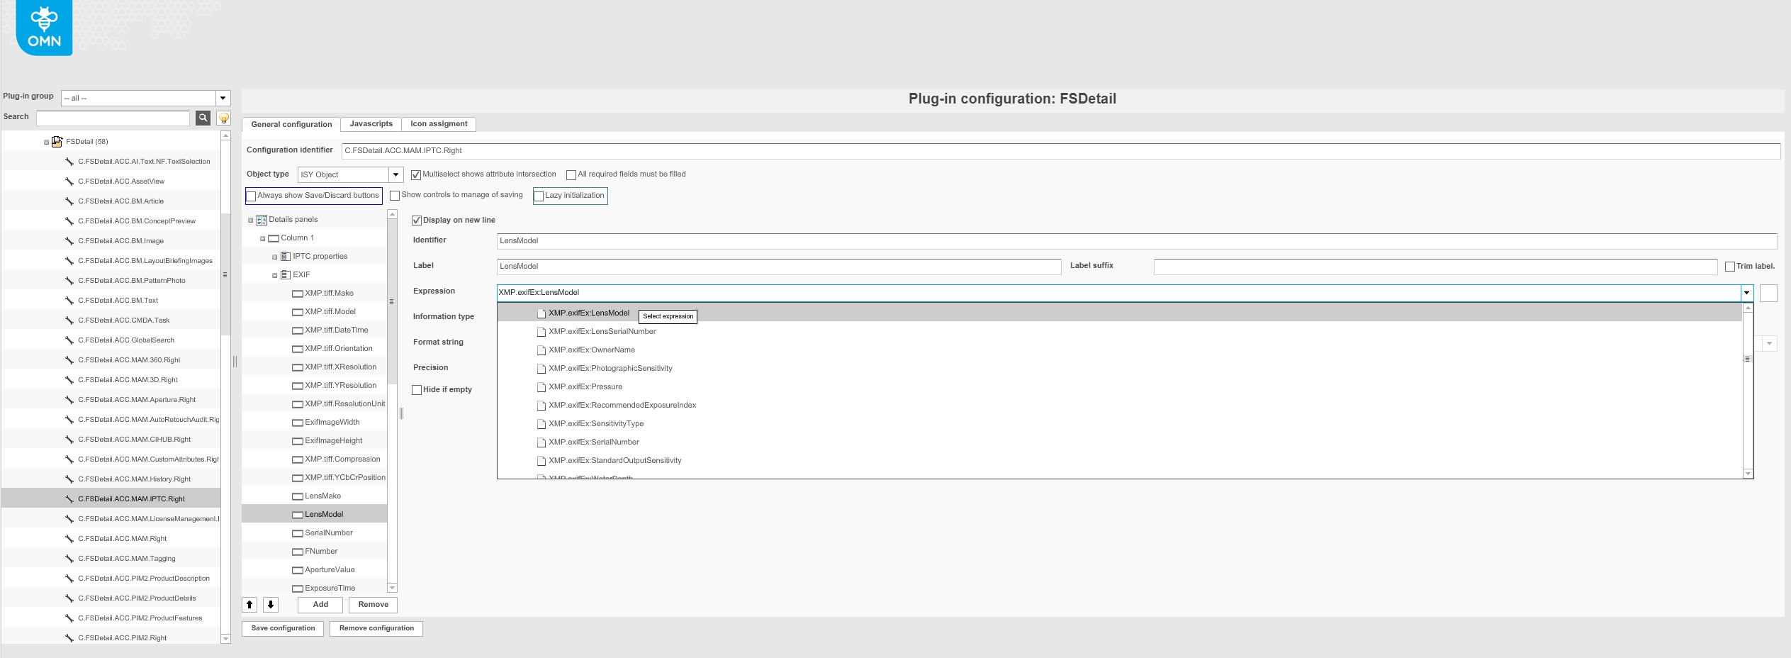Click the field icon beside FNumber
1791x658 pixels.
tap(298, 552)
